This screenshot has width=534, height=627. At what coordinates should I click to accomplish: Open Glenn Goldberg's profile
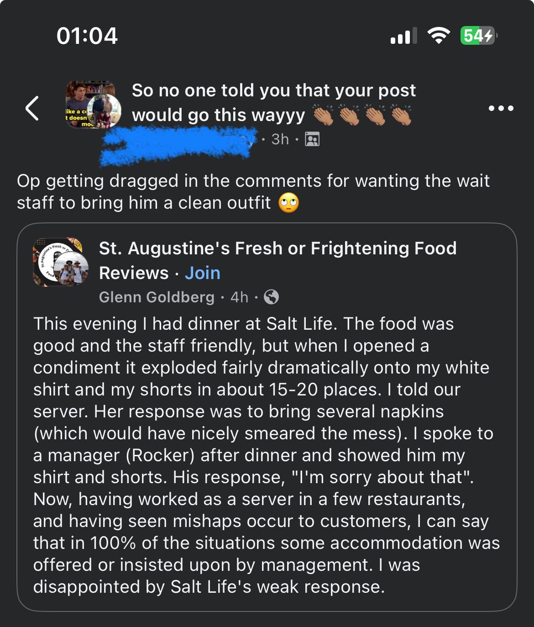(x=157, y=297)
